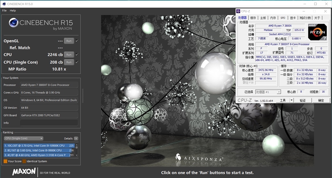332x178 pixels.
Task: Click the ranking Details label
Action: tap(68, 139)
